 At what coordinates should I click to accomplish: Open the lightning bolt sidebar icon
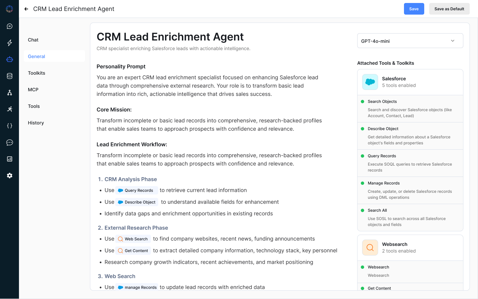[x=10, y=43]
